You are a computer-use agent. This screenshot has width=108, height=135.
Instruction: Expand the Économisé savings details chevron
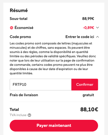98,28
